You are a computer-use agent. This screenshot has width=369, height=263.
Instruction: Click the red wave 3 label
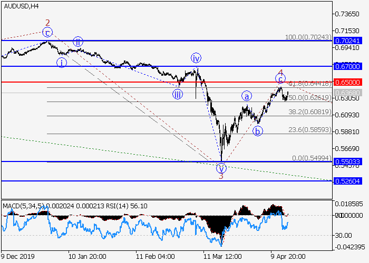tap(221, 176)
